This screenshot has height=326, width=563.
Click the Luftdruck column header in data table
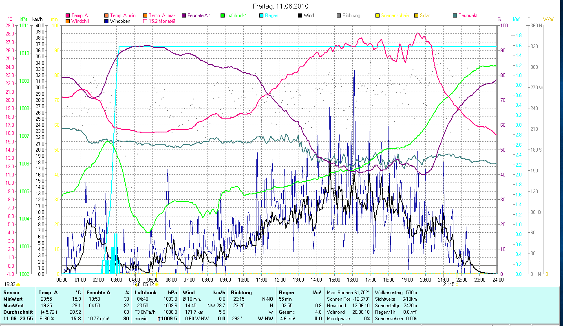[145, 292]
